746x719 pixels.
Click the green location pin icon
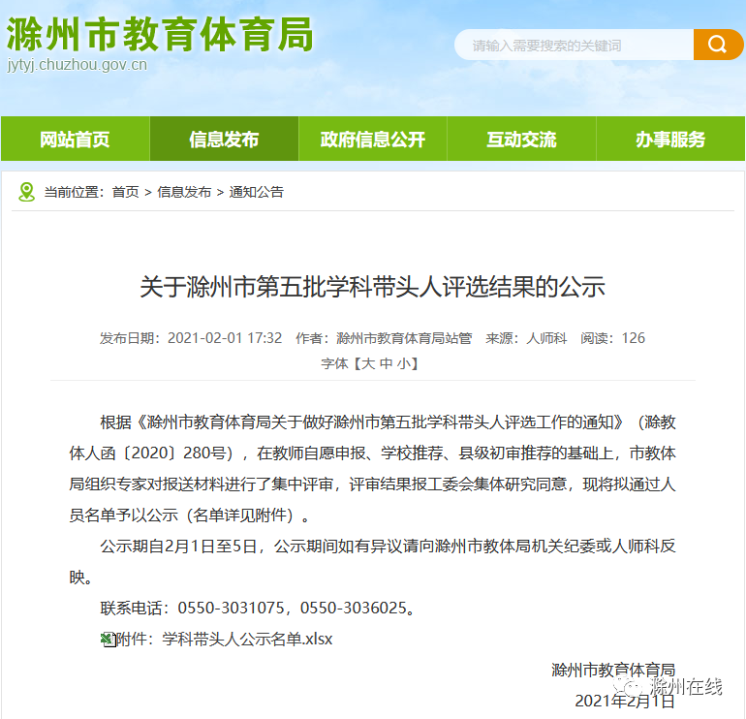pyautogui.click(x=27, y=192)
